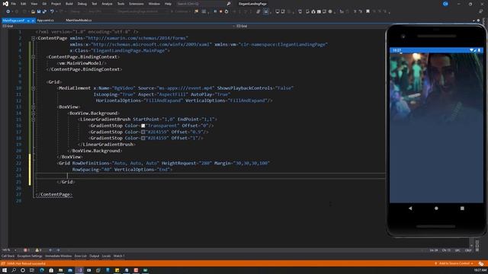This screenshot has width=488, height=274.
Task: Click the Save All icon in toolbar
Action: 44,11
